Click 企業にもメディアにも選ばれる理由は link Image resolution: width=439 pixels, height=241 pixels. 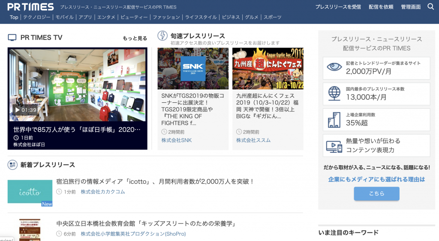[376, 179]
